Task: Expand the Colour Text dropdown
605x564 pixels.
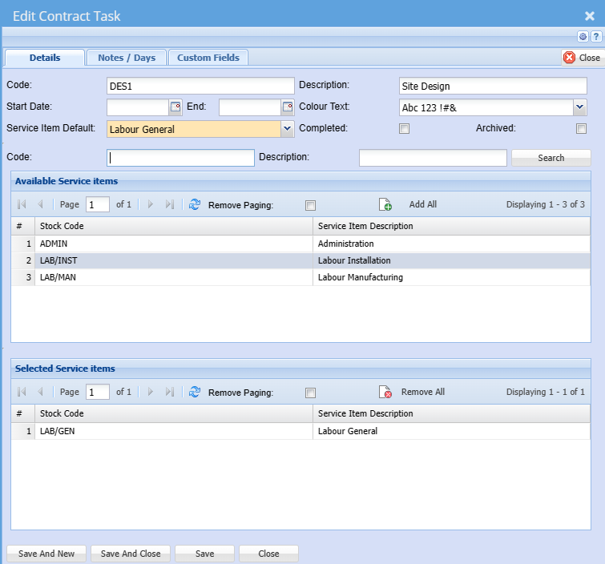Action: [x=580, y=107]
